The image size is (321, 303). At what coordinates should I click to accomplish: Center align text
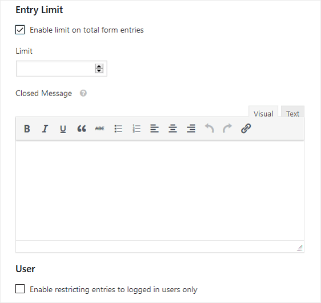(x=172, y=129)
